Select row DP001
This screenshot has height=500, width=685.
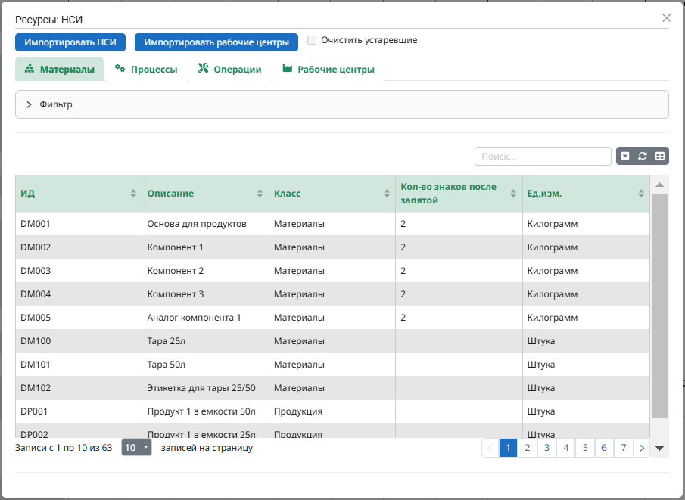click(332, 411)
